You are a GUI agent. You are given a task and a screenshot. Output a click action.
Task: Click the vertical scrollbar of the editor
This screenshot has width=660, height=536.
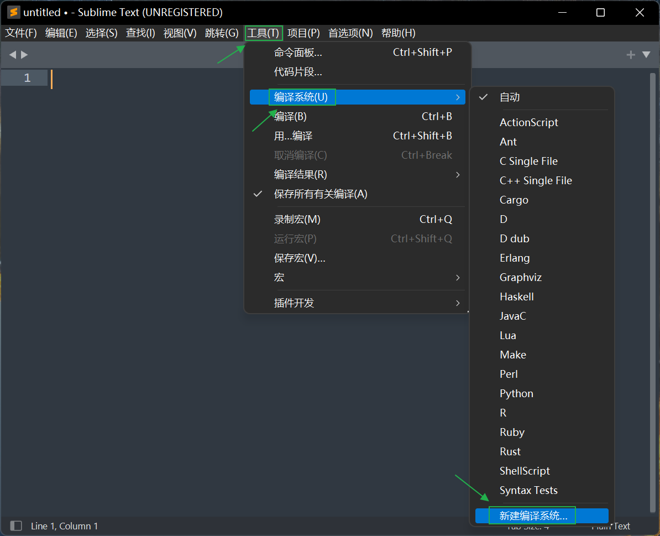coord(653,293)
